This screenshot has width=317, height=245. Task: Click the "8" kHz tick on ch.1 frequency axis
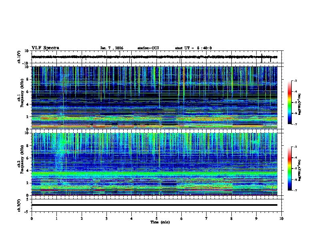pyautogui.click(x=28, y=79)
